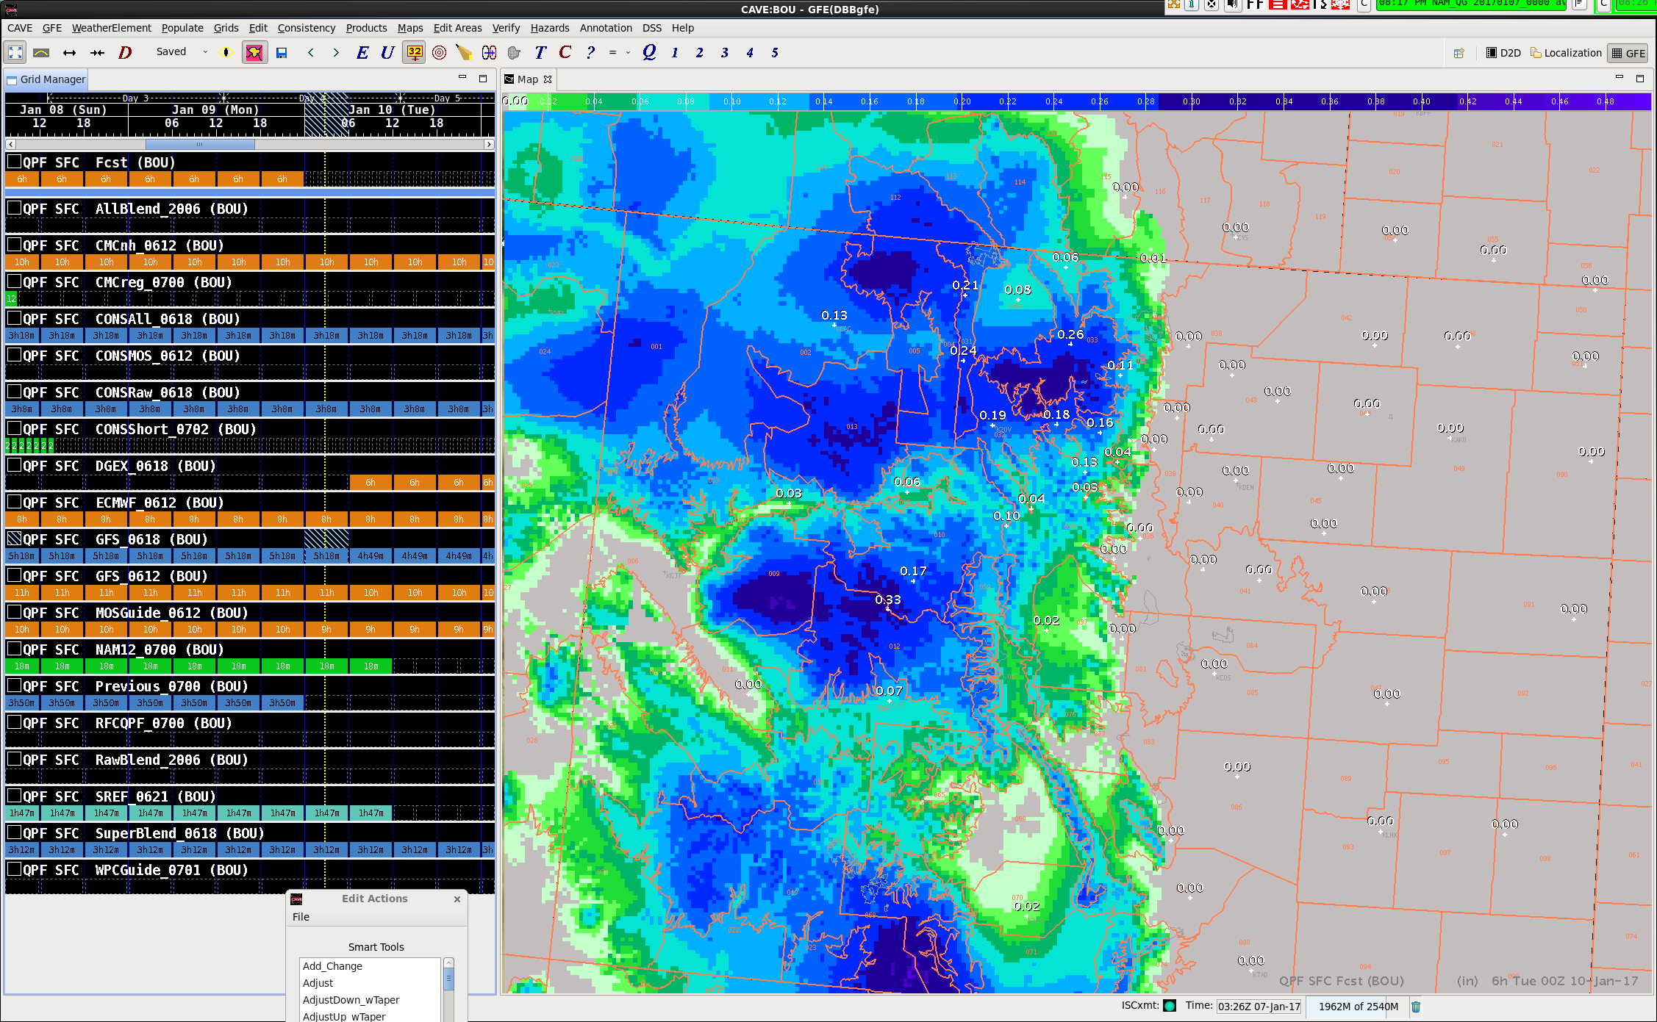Toggle selection box for DGEX_0618 row
Image resolution: width=1657 pixels, height=1022 pixels.
tap(14, 465)
